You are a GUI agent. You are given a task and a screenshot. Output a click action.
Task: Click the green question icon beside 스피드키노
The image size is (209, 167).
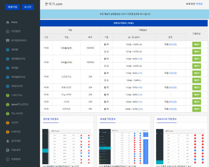[7, 95]
